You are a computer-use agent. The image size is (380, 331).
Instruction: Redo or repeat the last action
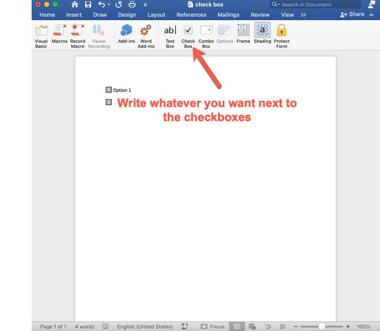(118, 4)
